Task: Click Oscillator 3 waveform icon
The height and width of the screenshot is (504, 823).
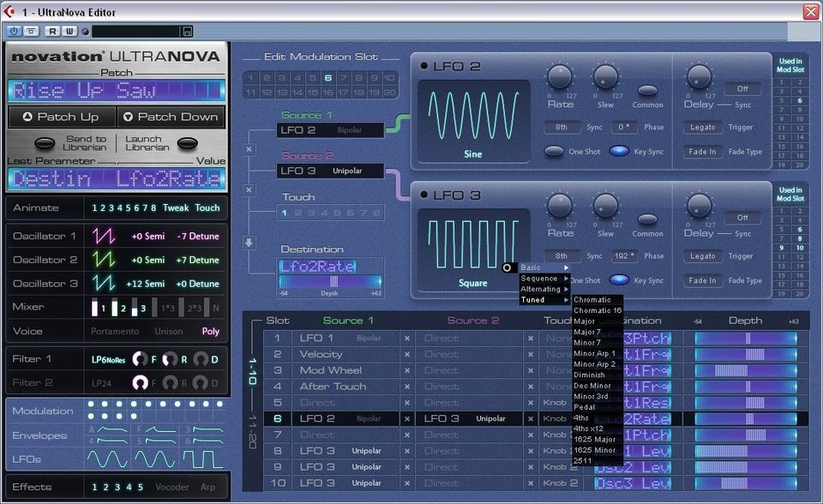Action: pos(105,283)
